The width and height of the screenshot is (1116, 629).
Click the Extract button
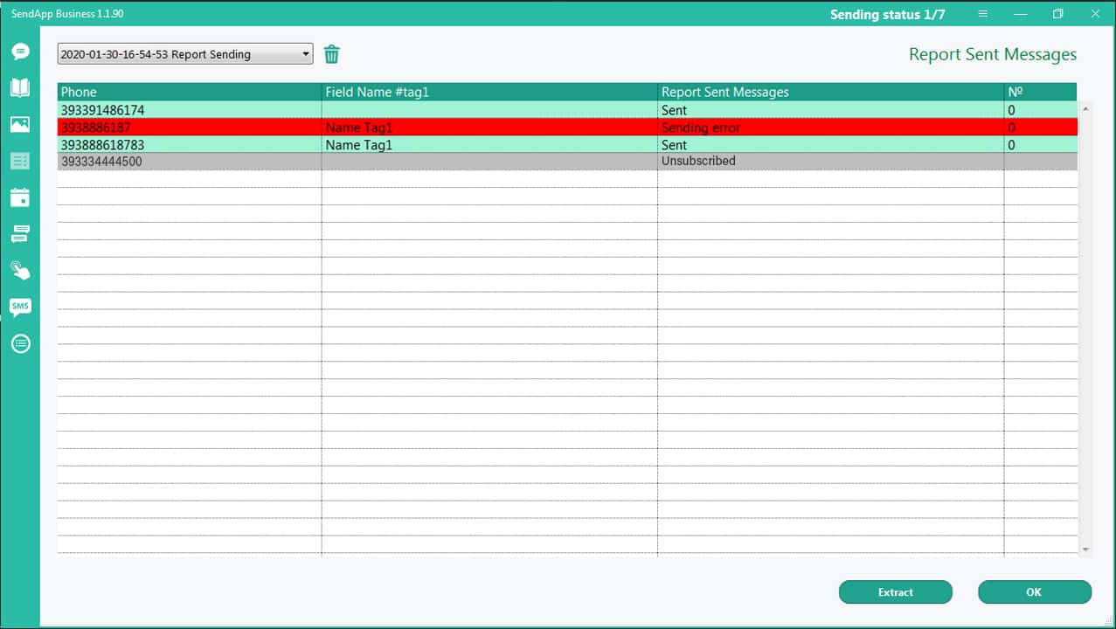point(895,592)
